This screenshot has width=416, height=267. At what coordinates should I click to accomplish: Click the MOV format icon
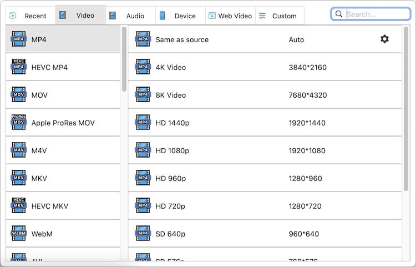[x=18, y=94]
